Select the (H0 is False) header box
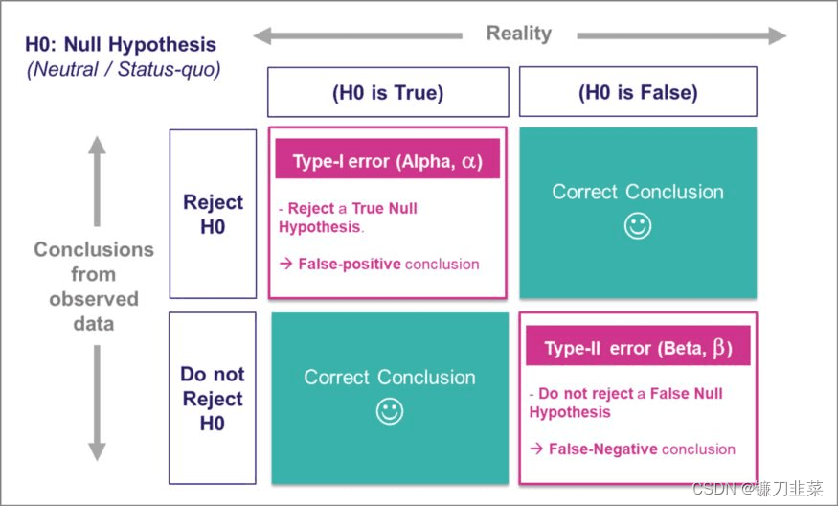 coord(638,91)
